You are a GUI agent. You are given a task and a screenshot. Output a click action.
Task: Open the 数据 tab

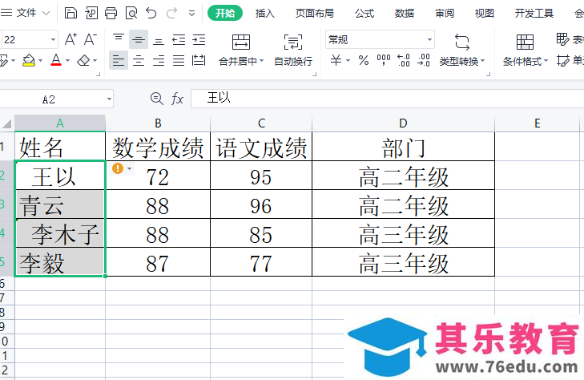pos(405,14)
